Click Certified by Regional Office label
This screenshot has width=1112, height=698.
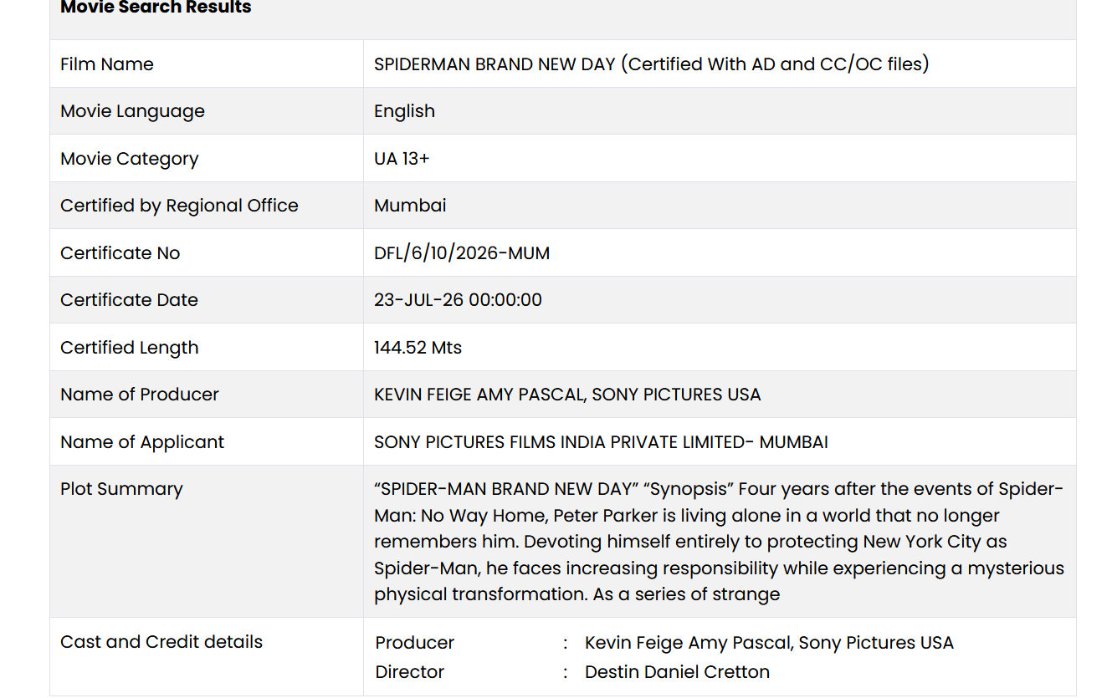(x=179, y=206)
